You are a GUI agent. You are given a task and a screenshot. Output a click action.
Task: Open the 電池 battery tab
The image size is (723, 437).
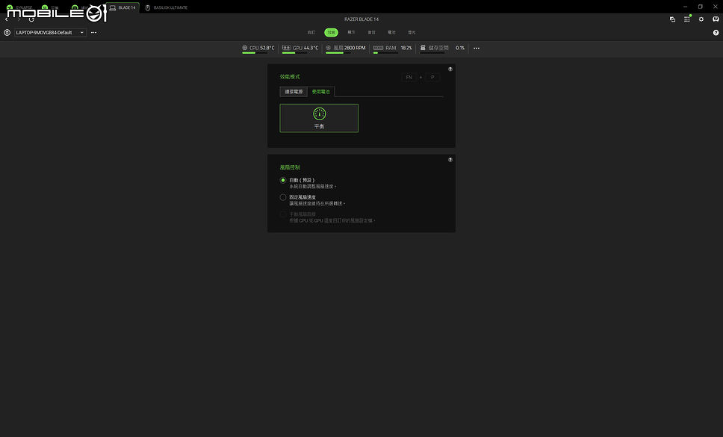tap(391, 32)
